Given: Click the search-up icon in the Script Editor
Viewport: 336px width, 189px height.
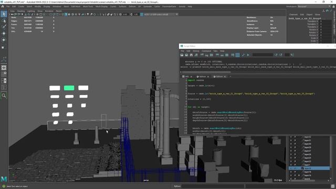Looking at the screenshot, I should pos(281,55).
